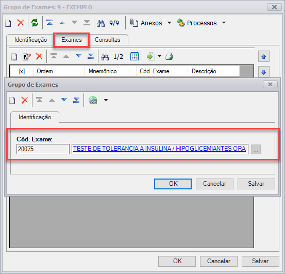The image size is (285, 274).
Task: Click binoculars search icon beside 1/2
Action: tap(105, 57)
